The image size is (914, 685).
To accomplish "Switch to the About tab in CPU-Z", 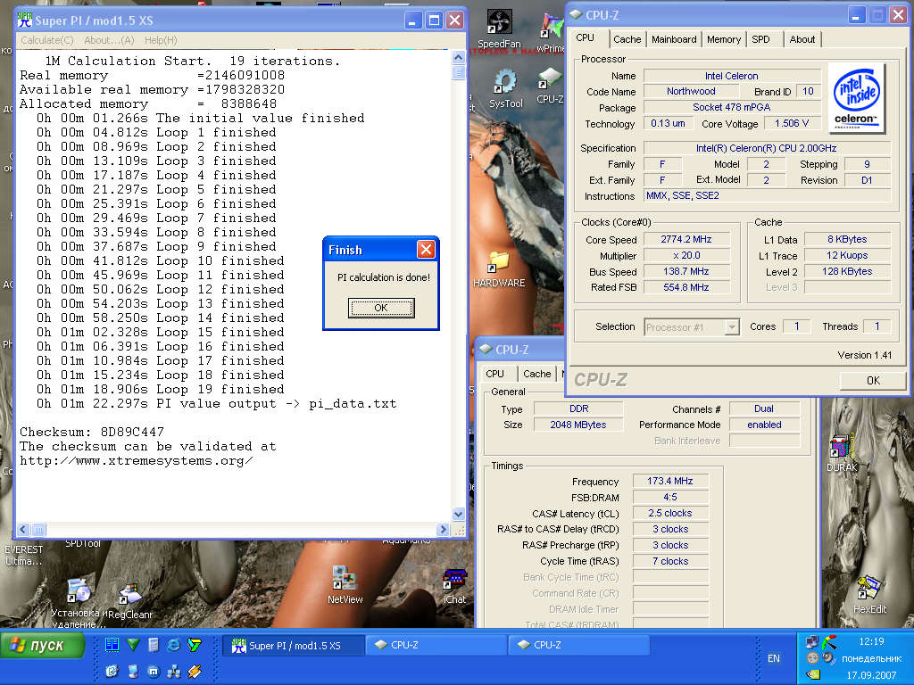I will click(x=802, y=39).
